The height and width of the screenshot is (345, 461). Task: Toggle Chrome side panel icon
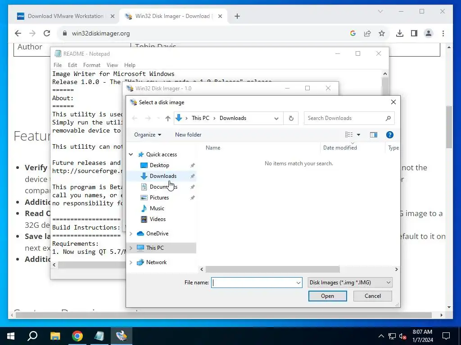click(x=414, y=33)
